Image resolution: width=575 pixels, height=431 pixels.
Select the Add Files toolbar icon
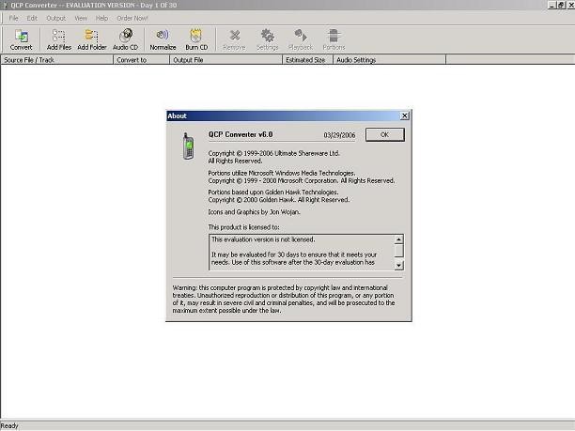pos(58,39)
